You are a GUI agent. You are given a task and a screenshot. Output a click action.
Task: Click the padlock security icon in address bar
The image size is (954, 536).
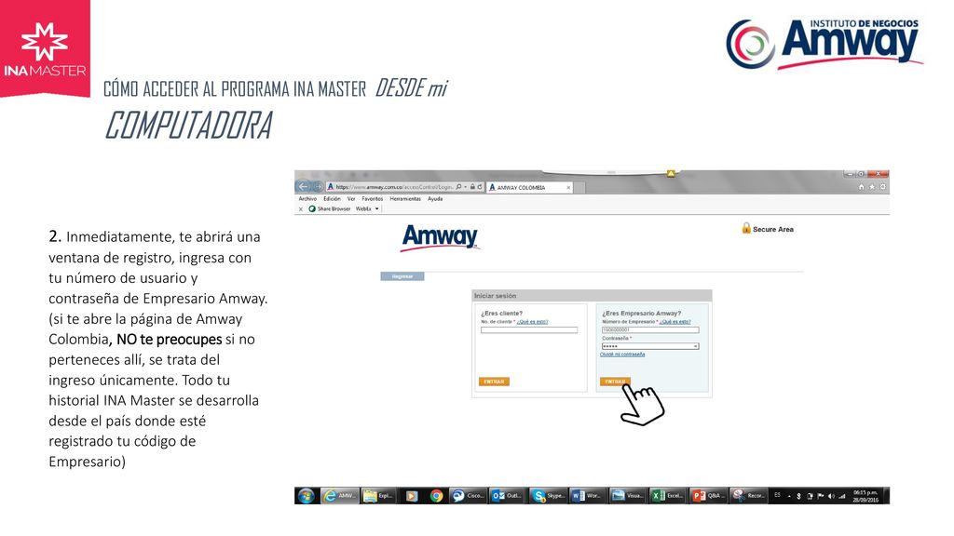pos(472,186)
